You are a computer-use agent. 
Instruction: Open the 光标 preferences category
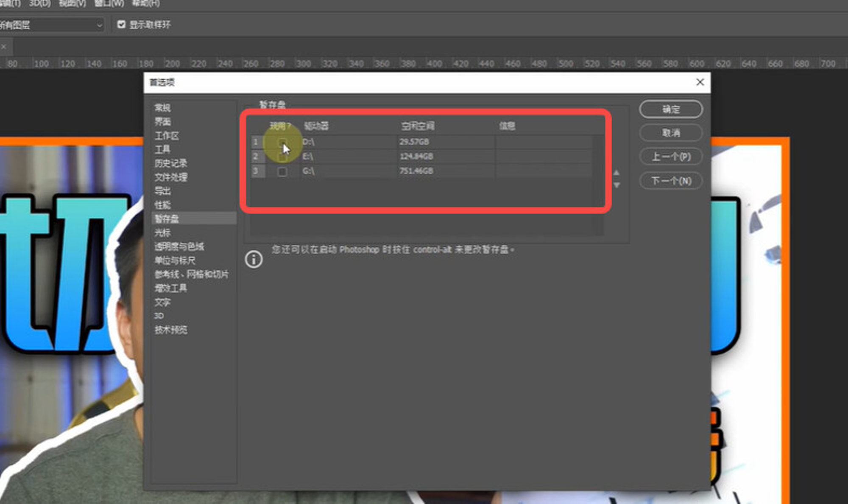click(x=162, y=232)
